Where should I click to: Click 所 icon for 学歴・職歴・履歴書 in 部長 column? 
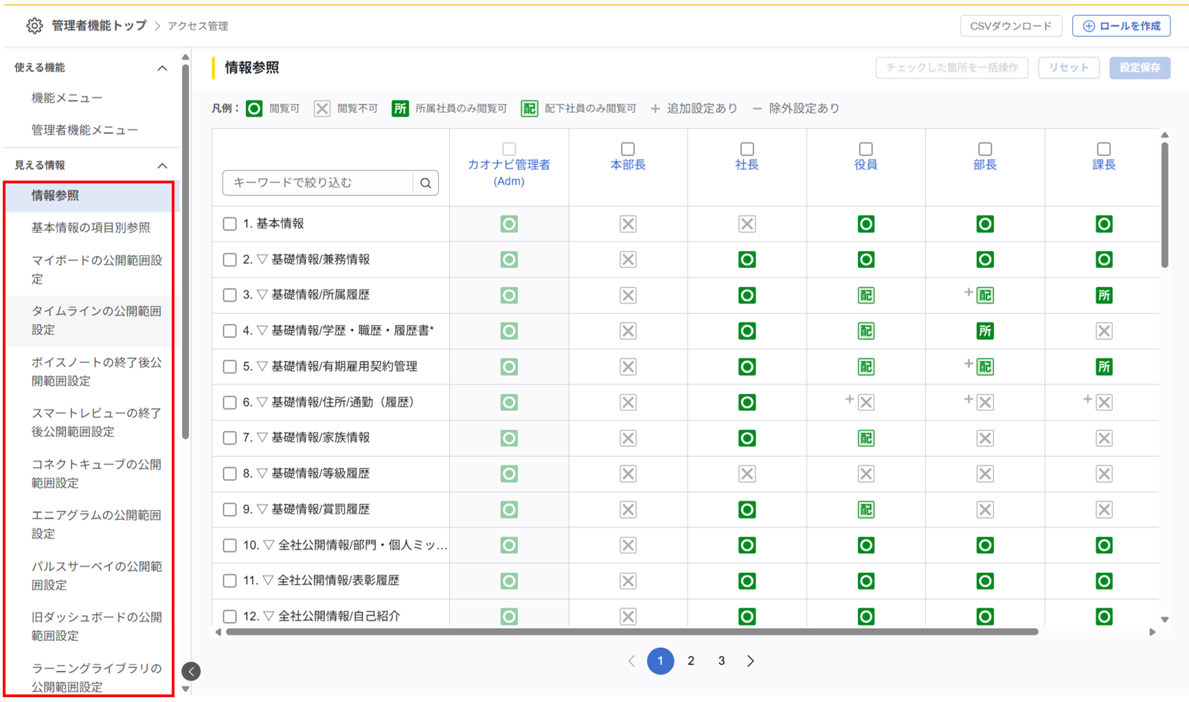(985, 331)
